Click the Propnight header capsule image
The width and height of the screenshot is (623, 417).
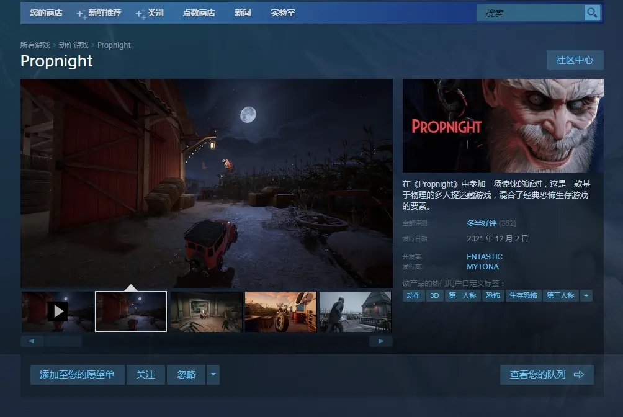coord(503,125)
